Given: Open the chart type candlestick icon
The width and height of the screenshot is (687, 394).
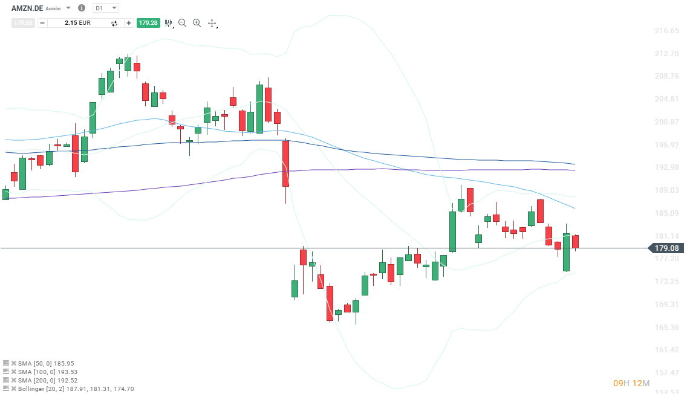Looking at the screenshot, I should click(168, 23).
